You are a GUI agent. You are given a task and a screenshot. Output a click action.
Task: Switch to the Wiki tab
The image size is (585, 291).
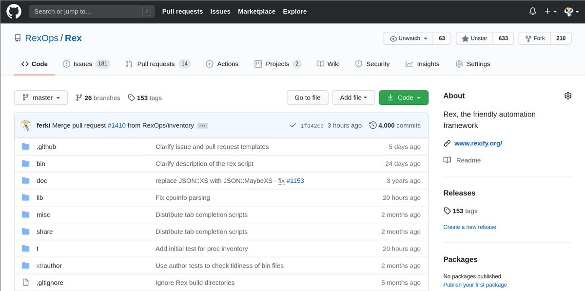coord(328,64)
